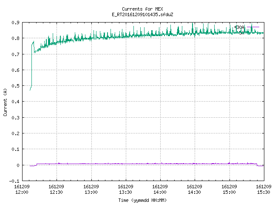
Task: Click the 0.8 y-axis tick label
Action: (16, 38)
